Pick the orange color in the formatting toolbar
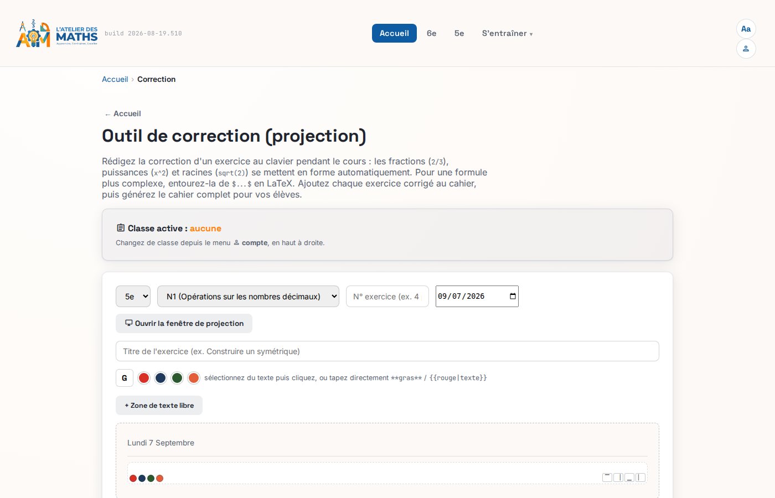This screenshot has width=775, height=498. tap(194, 378)
